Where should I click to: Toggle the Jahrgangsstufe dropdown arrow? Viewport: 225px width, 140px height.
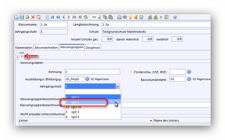pos(118,86)
